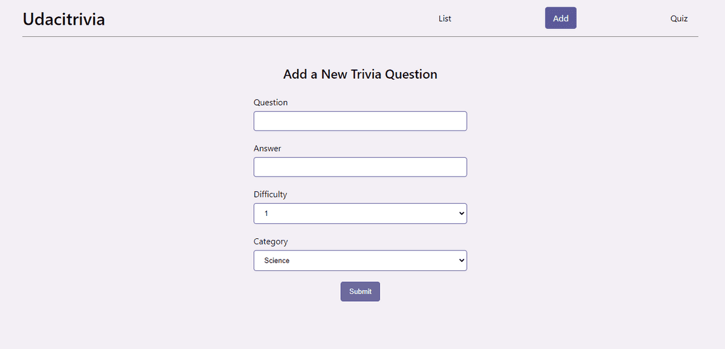Screen dimensions: 725x349
Task: Click the Question field label
Action: point(270,102)
